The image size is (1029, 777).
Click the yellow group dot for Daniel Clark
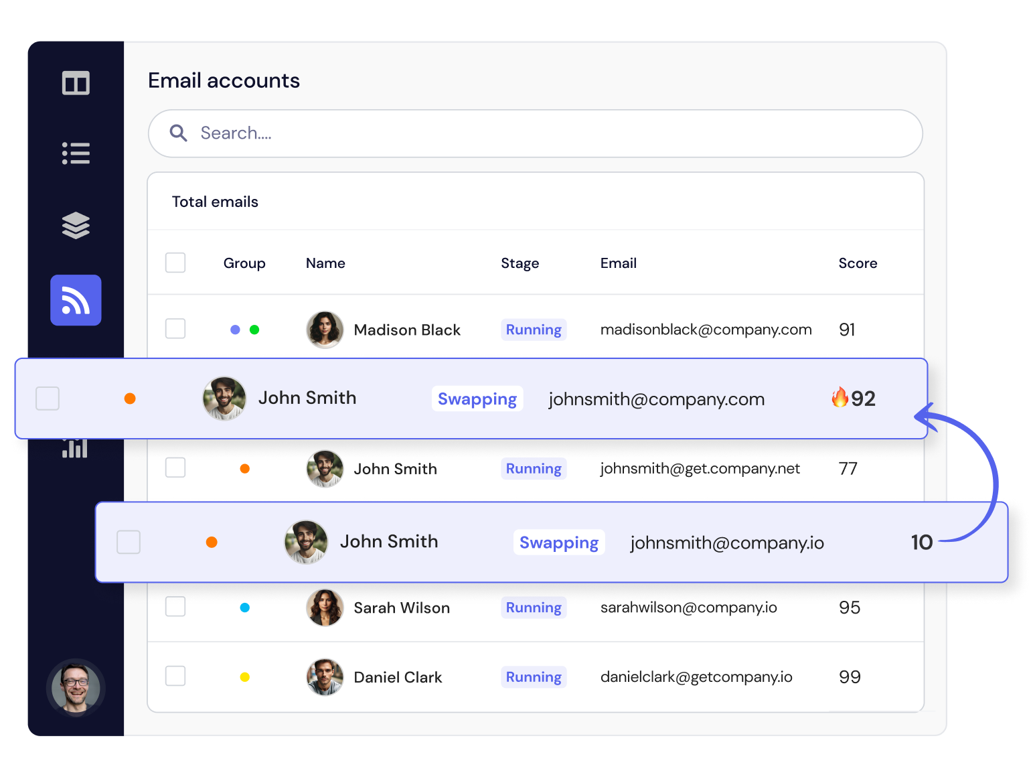(x=245, y=677)
